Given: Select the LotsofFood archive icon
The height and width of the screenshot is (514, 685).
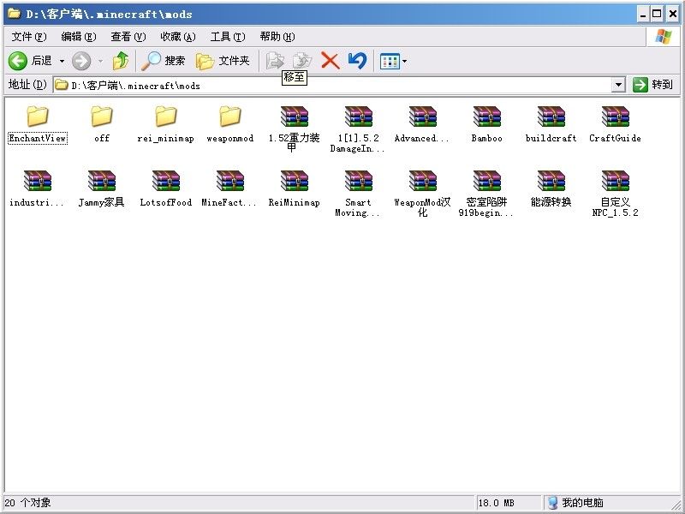Looking at the screenshot, I should (166, 181).
